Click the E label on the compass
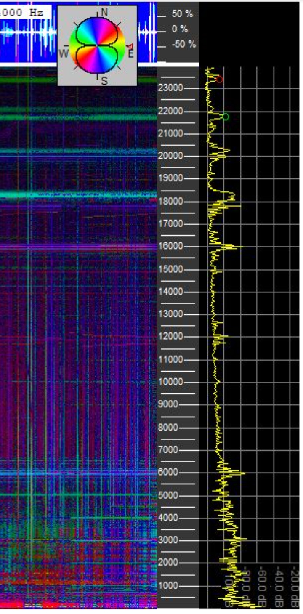This screenshot has width=303, height=614. (x=130, y=53)
